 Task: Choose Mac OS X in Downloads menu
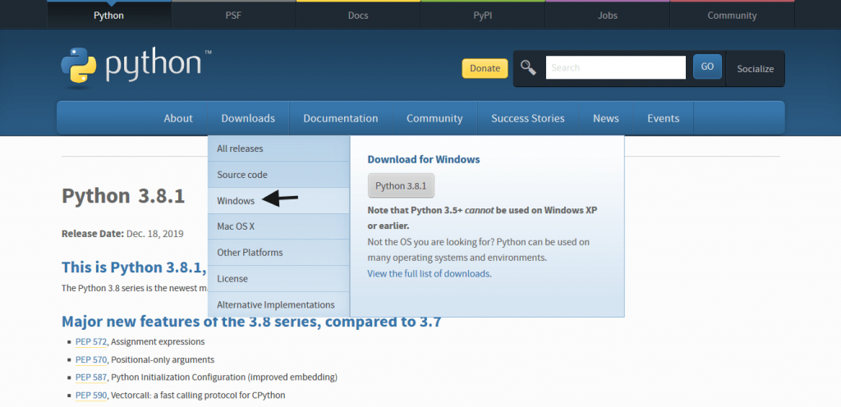point(279,226)
